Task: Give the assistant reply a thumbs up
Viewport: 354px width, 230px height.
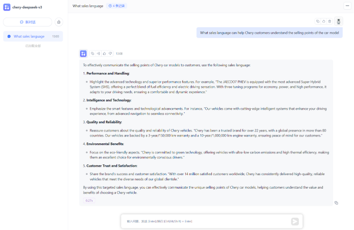Action: (x=104, y=54)
